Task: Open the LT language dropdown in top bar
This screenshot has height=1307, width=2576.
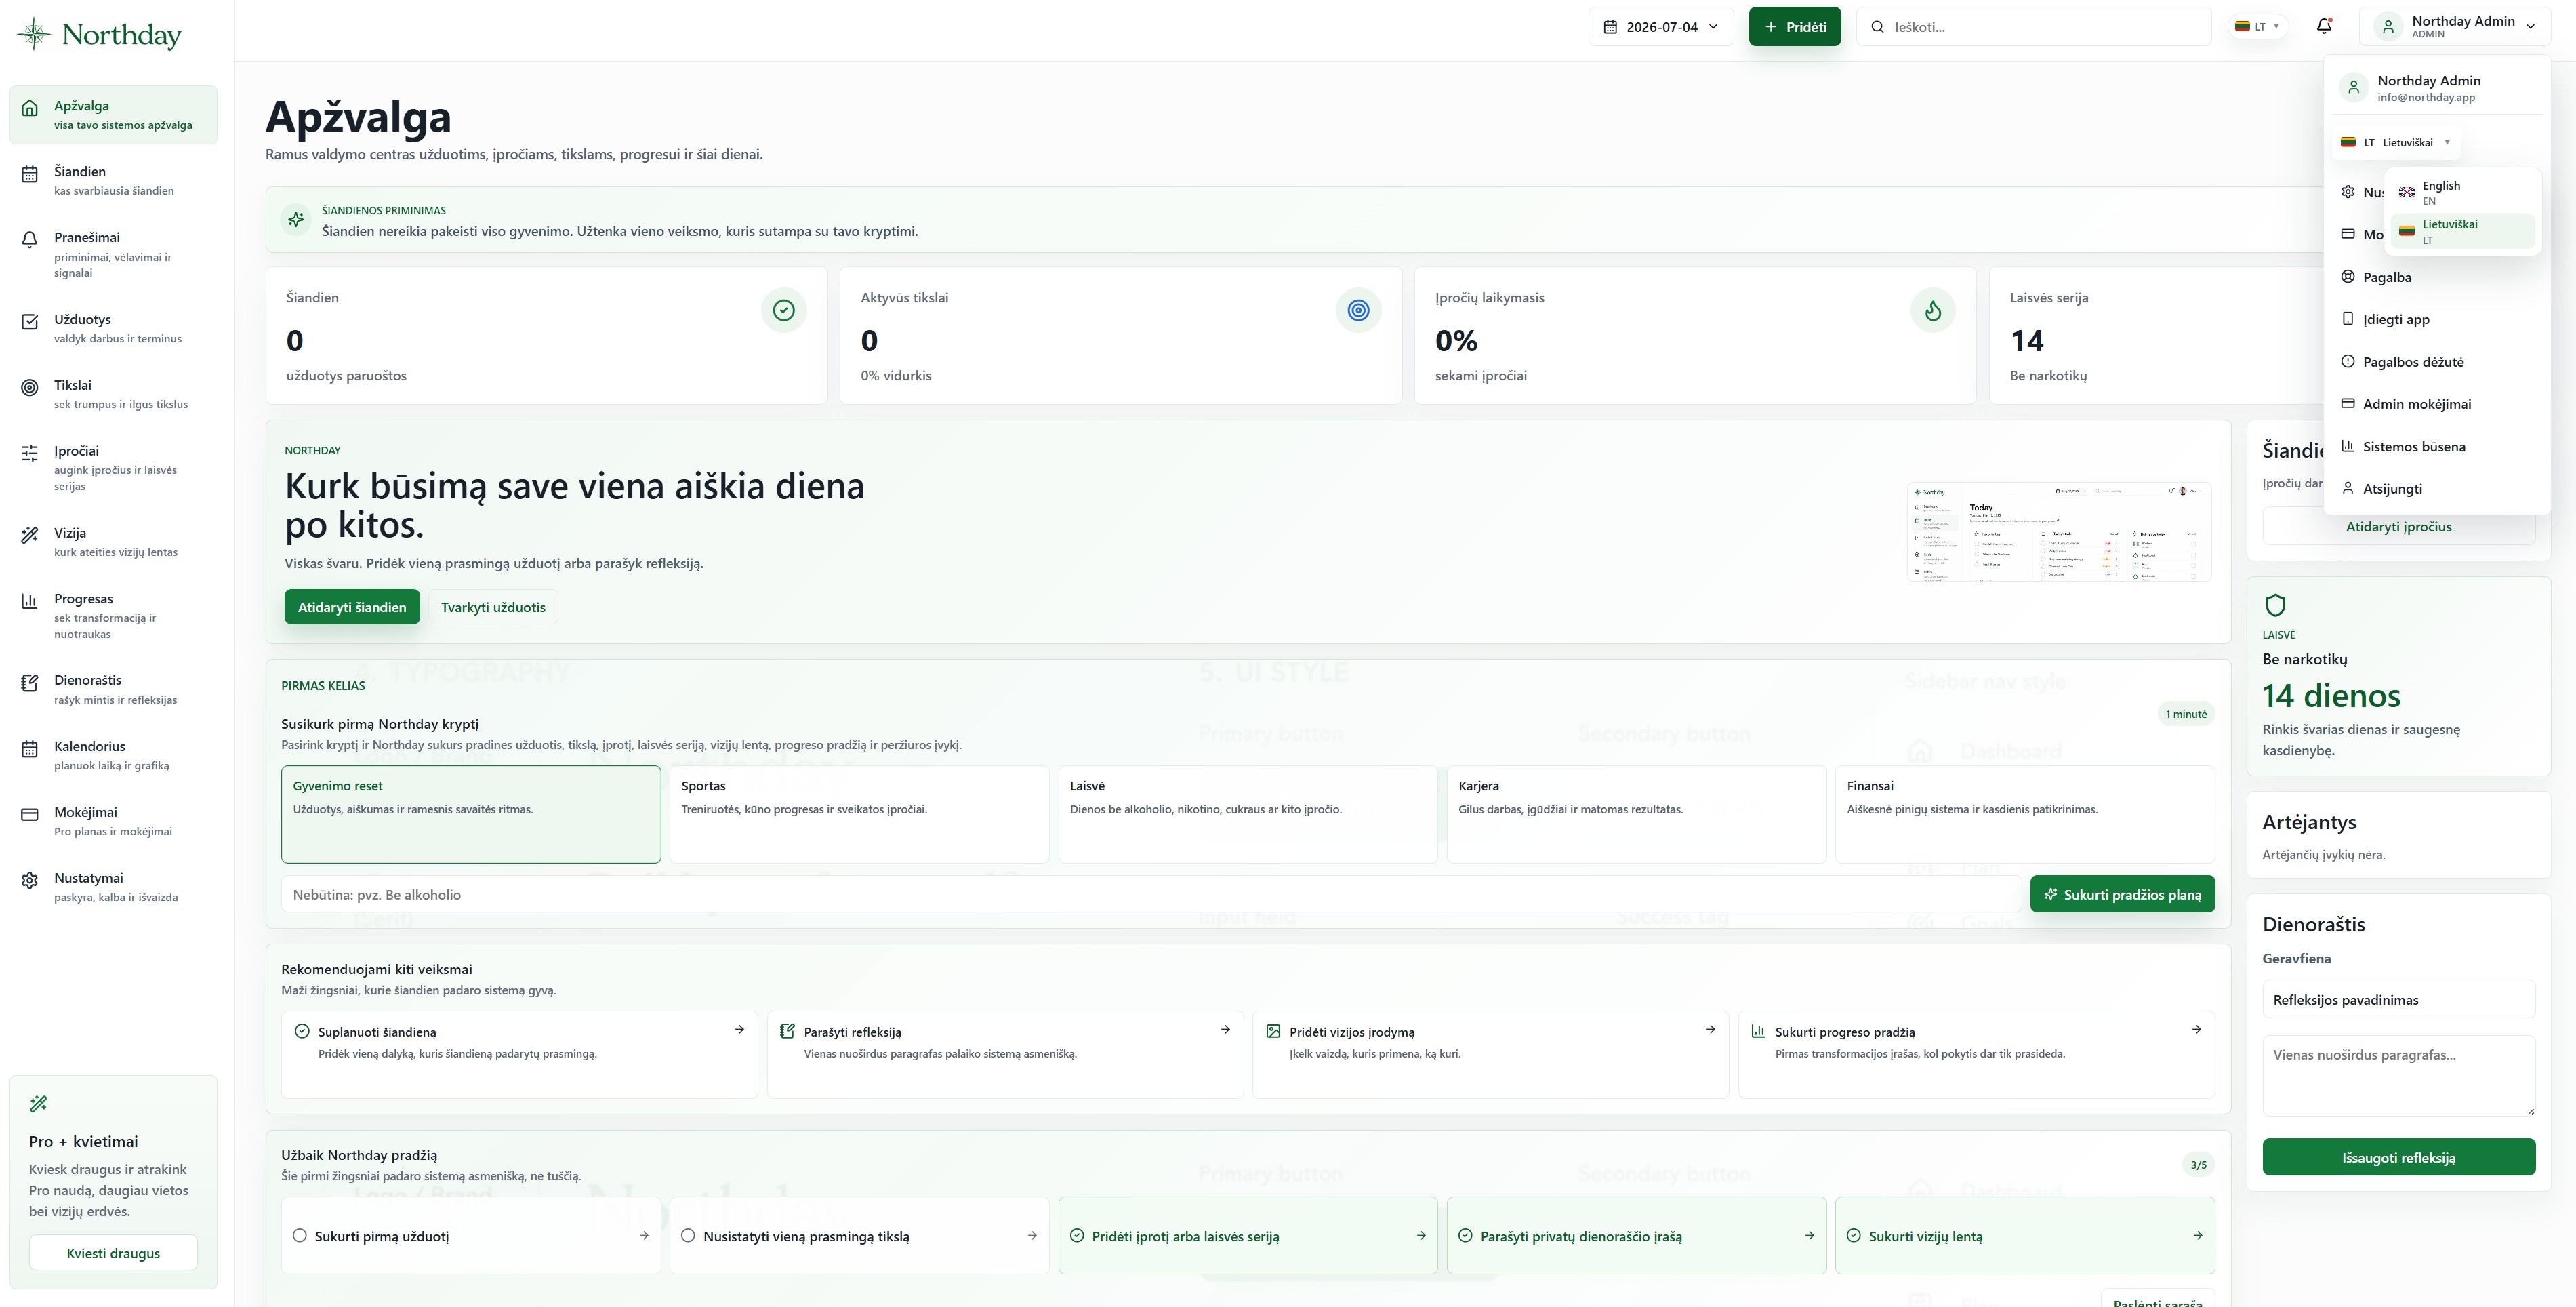Action: (2257, 27)
